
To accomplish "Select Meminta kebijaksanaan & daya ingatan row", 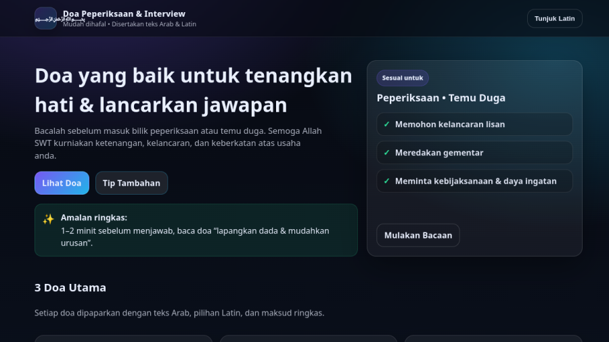I will (x=474, y=181).
